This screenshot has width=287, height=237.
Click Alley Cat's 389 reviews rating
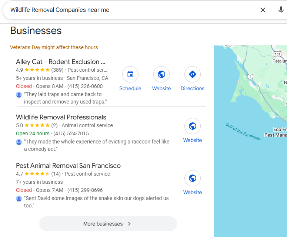point(57,70)
